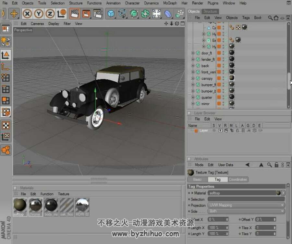This screenshot has width=292, height=244.
Task: Add Cube primitive object
Action: click(x=111, y=14)
